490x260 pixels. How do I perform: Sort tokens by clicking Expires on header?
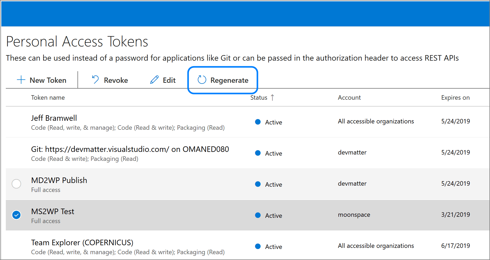[455, 97]
